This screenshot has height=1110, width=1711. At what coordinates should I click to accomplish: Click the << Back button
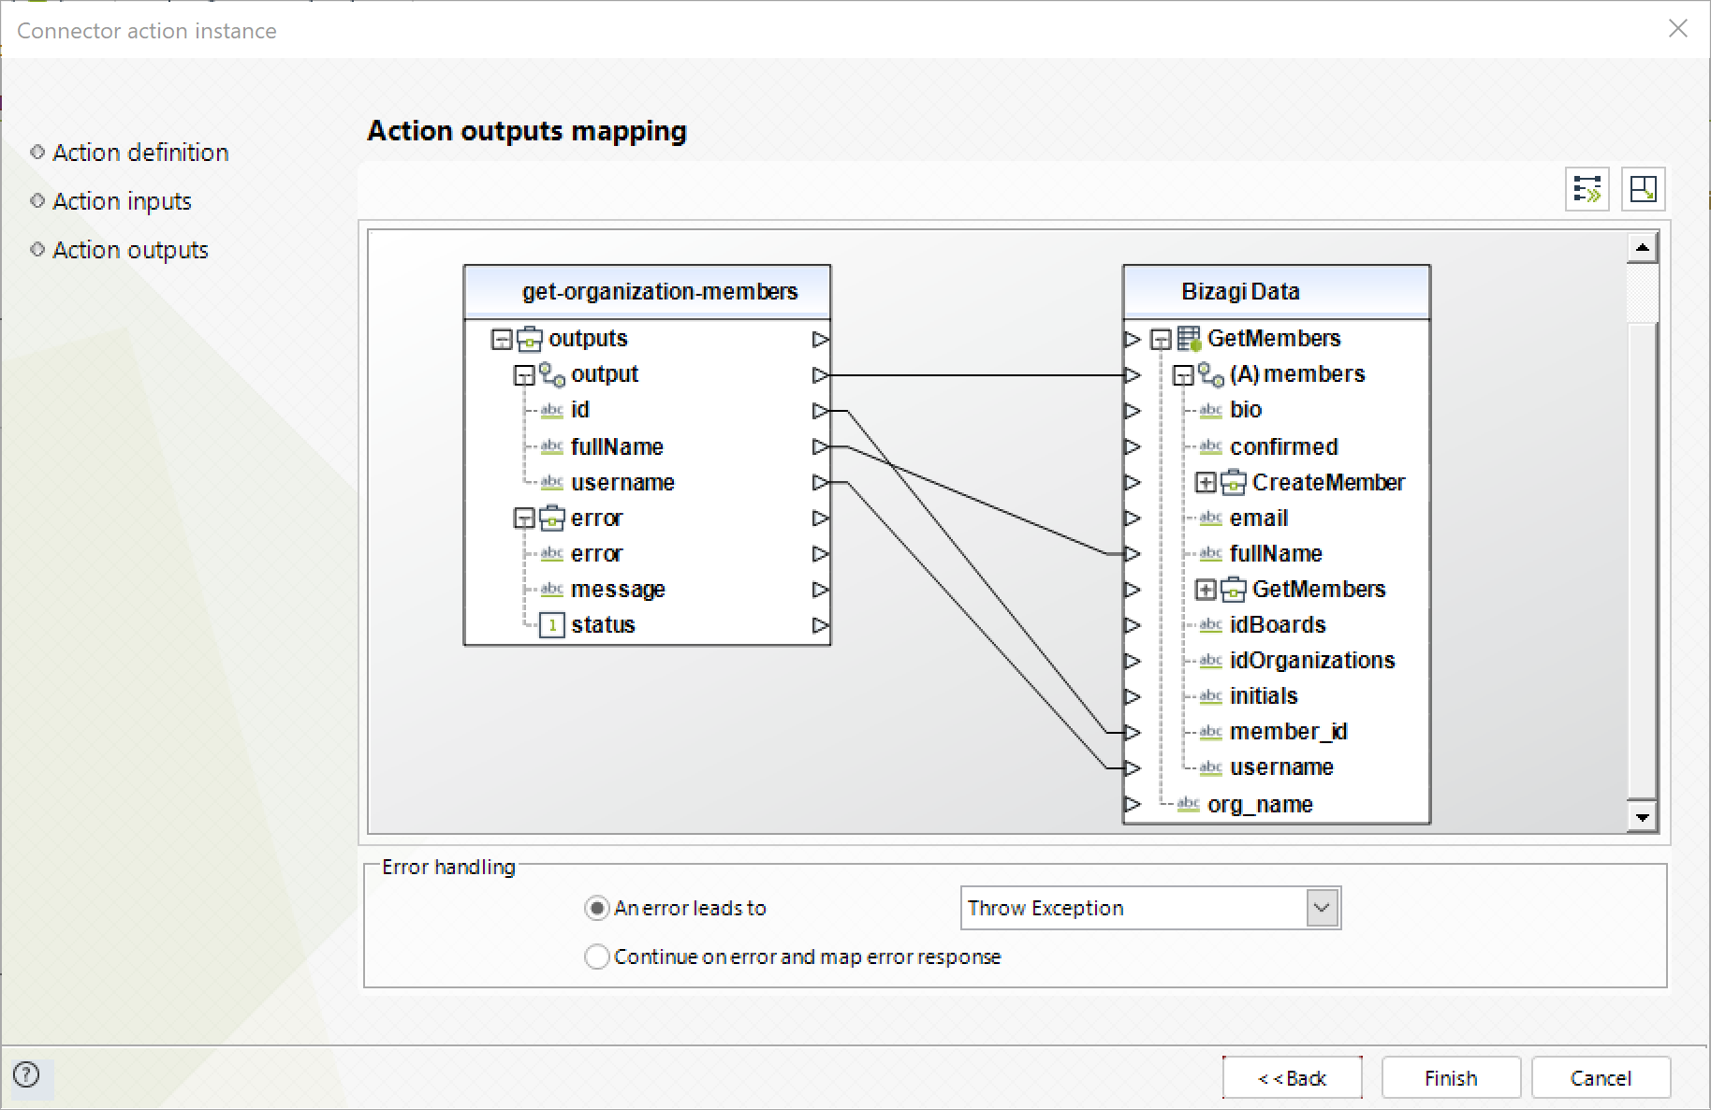point(1292,1078)
